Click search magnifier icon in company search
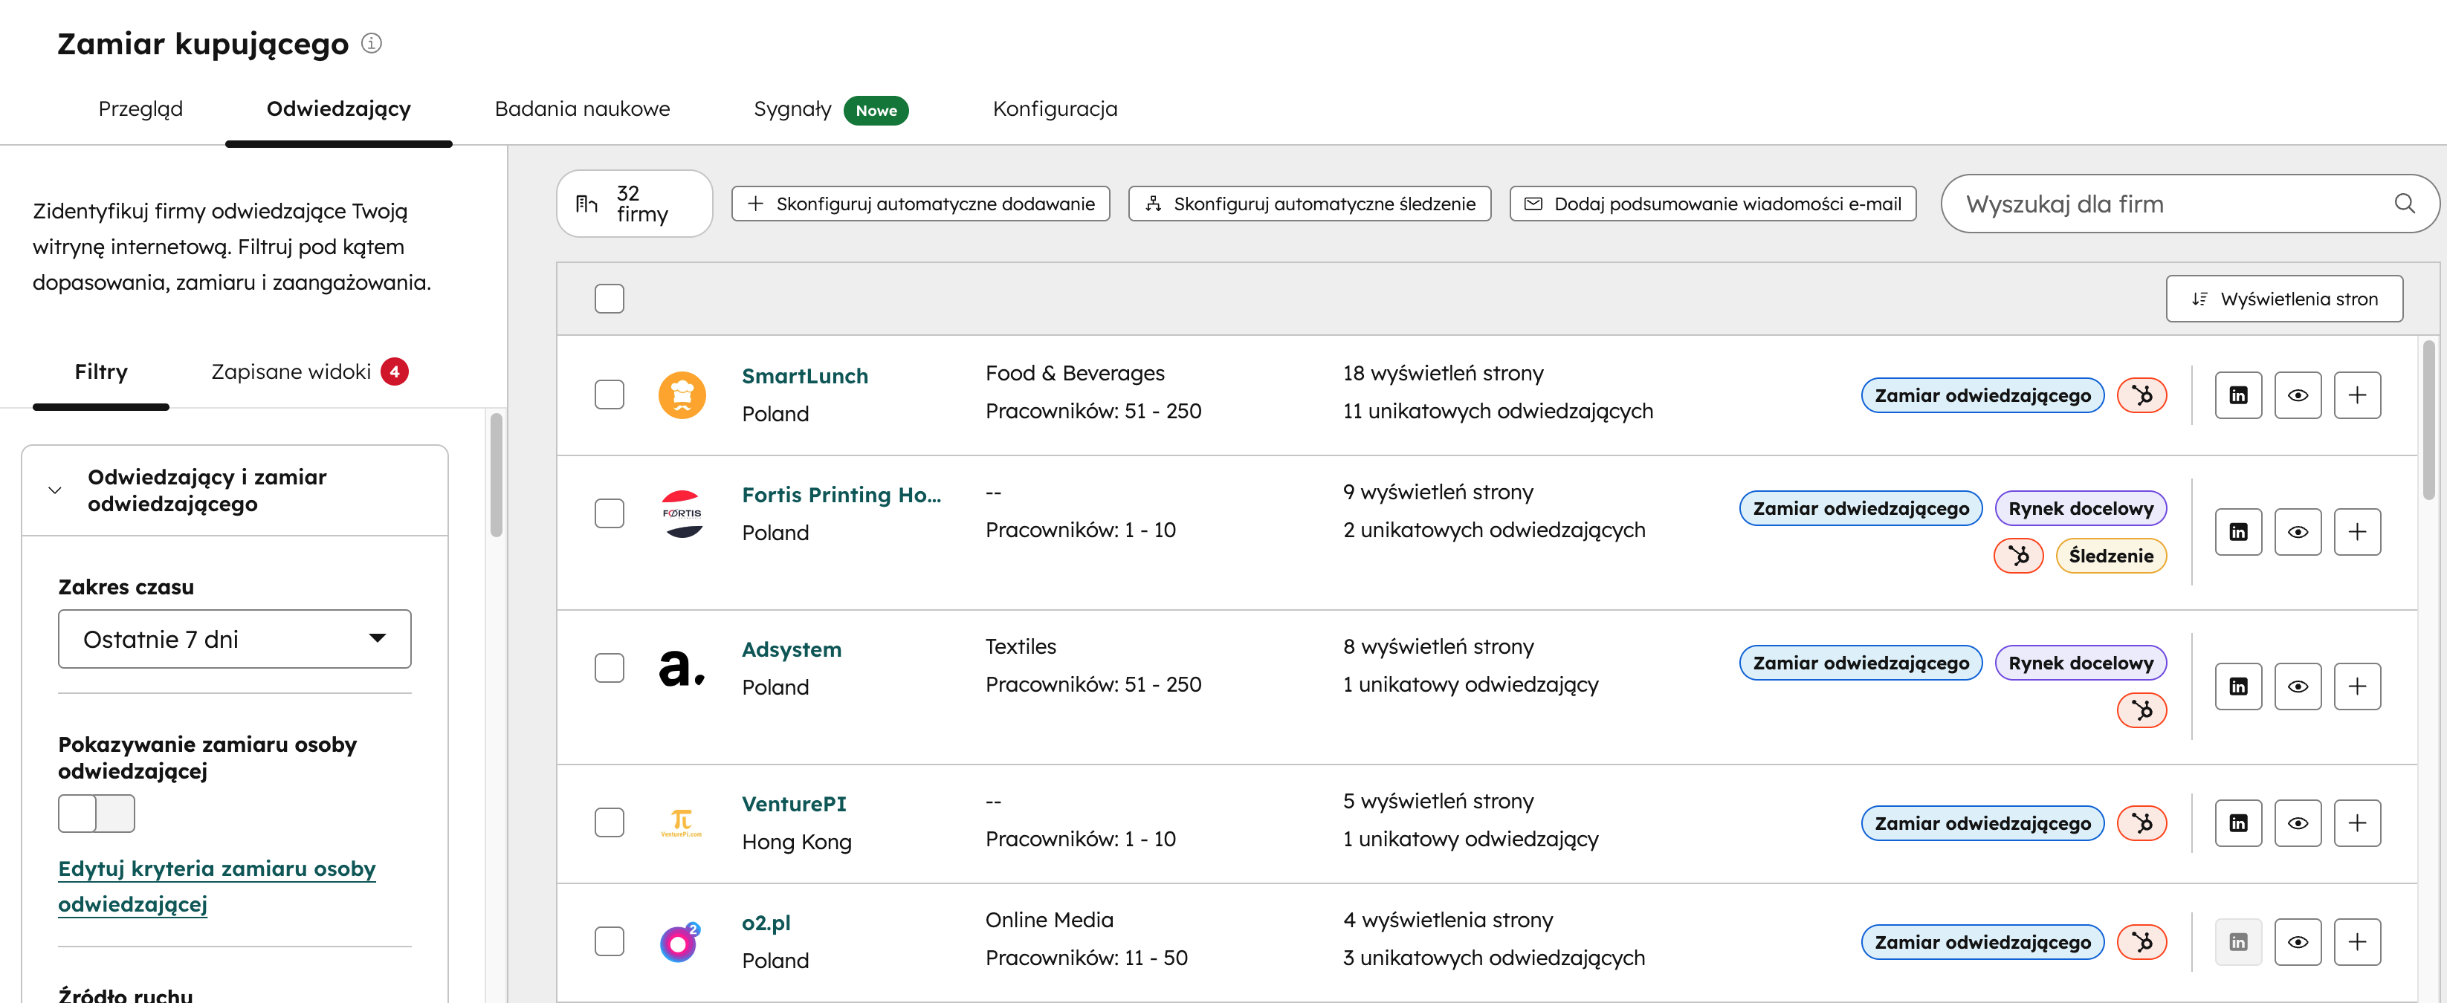2447x1003 pixels. pos(2403,204)
